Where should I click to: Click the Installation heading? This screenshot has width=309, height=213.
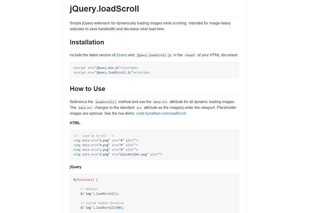87,42
